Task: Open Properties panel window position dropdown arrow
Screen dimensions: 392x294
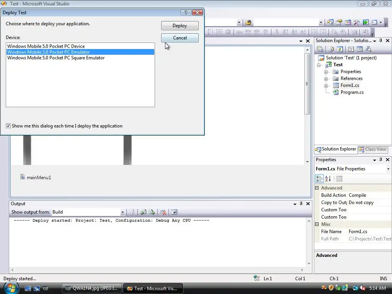Action: (x=374, y=160)
